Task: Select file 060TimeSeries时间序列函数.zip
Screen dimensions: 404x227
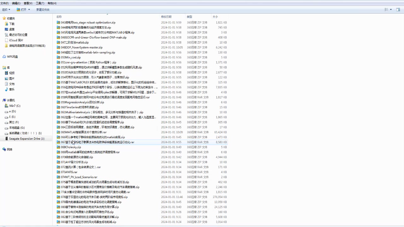Action: [80, 107]
